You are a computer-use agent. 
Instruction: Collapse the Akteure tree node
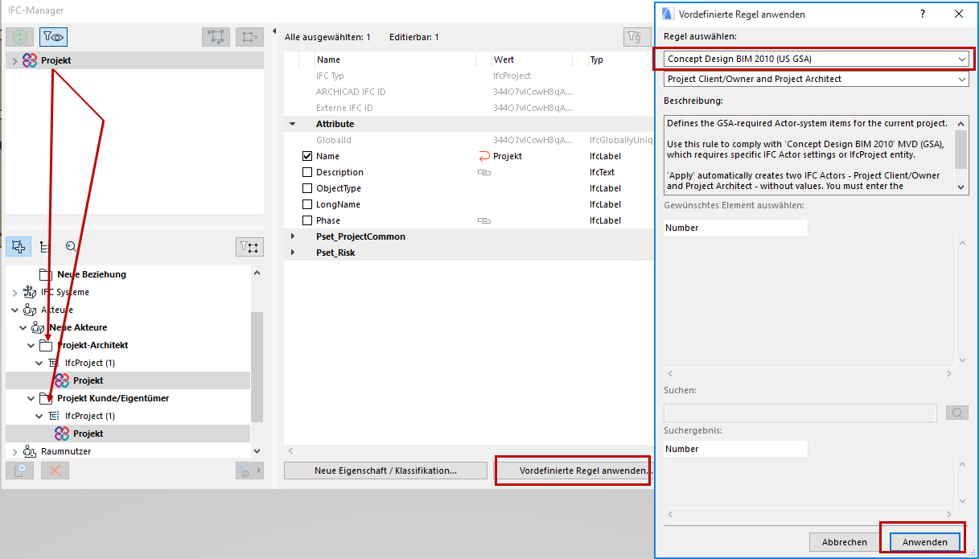coord(14,310)
